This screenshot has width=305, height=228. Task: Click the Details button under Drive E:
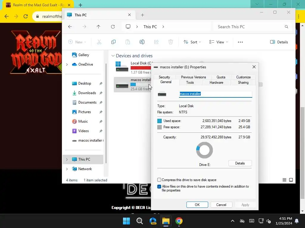[x=240, y=163]
